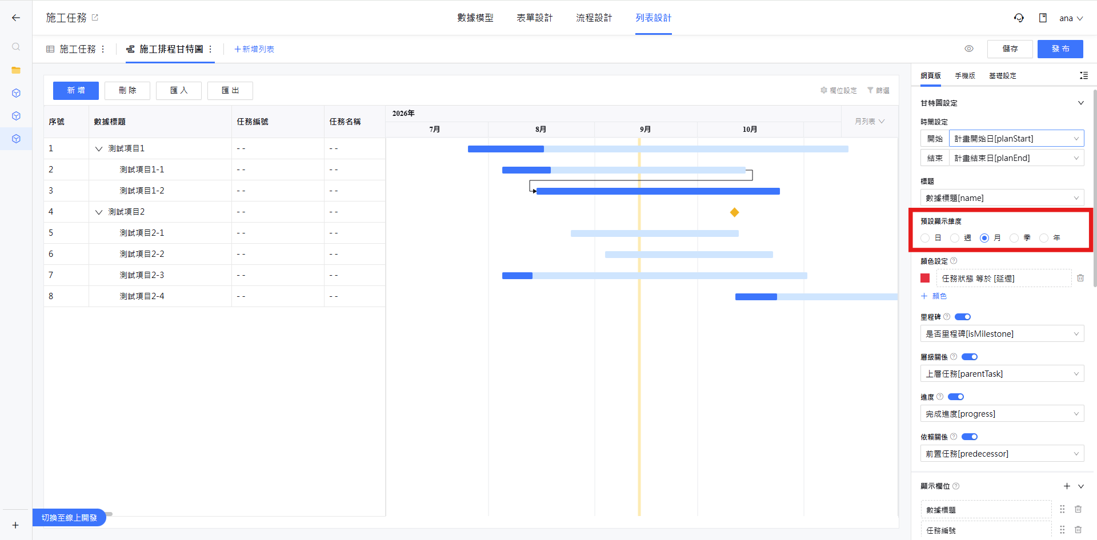1097x540 pixels.
Task: Switch to 基礎設定 tab
Action: 1002,75
